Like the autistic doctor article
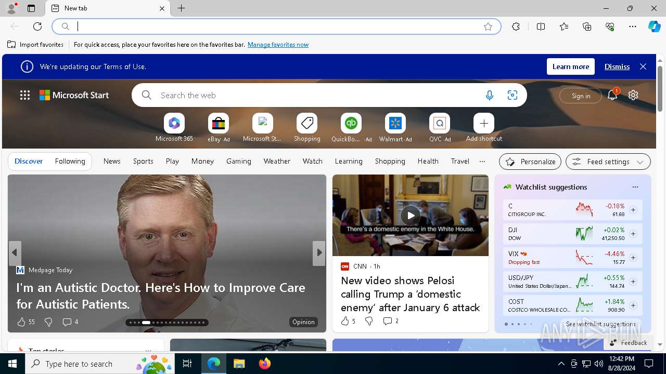This screenshot has width=666, height=374. tap(21, 322)
